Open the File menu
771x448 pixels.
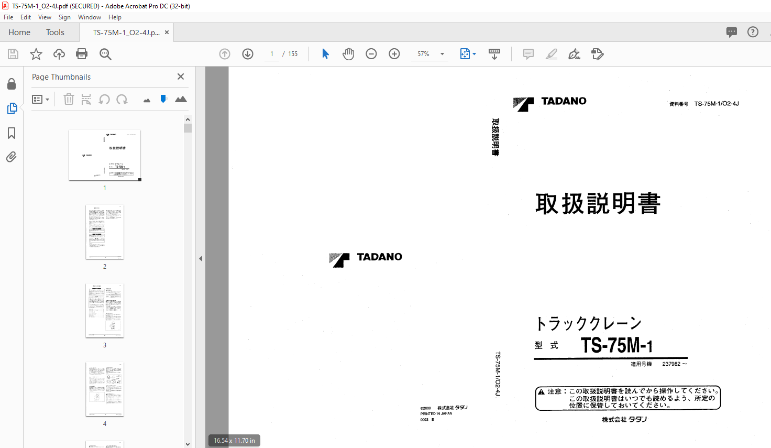click(x=8, y=17)
